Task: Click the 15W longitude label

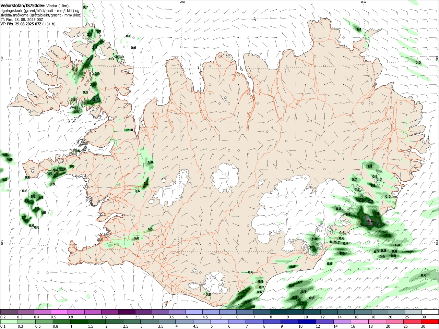Action: (363, 2)
